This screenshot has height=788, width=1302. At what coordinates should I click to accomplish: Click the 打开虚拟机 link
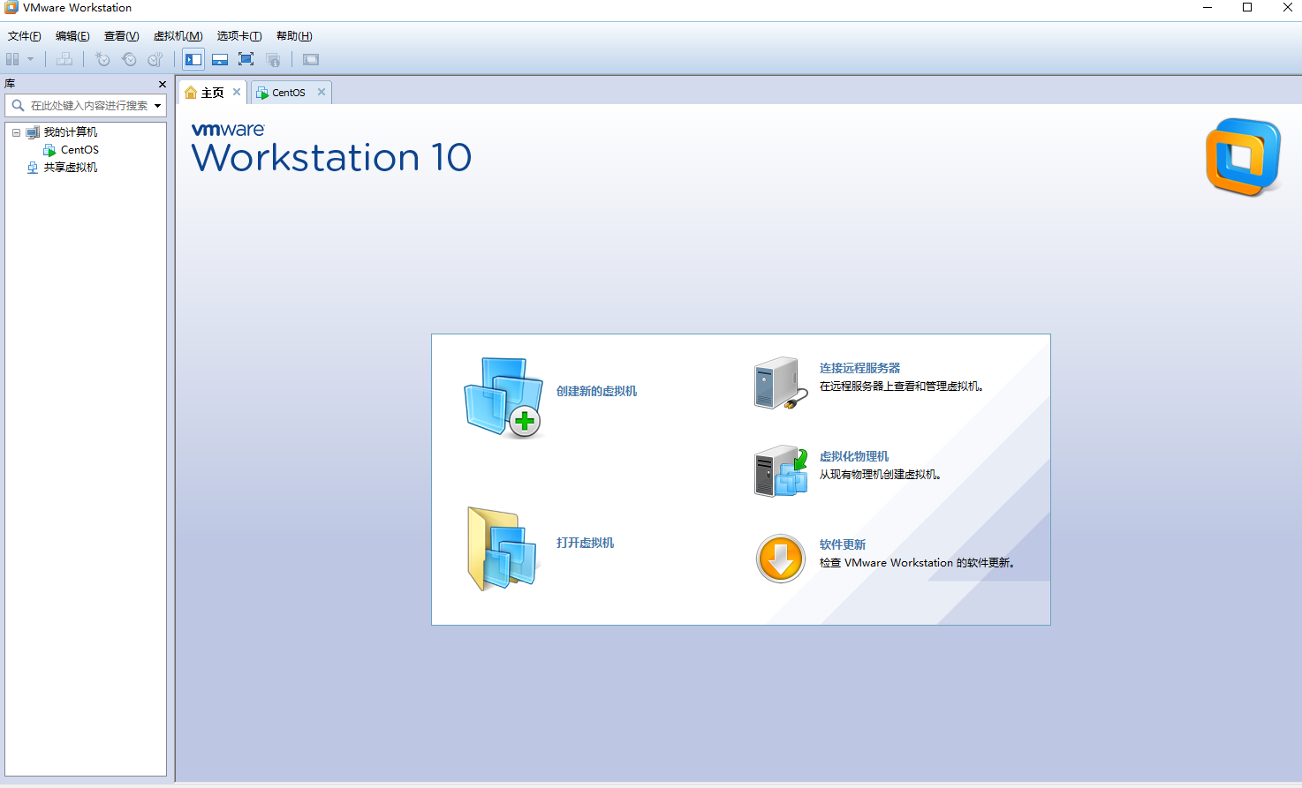585,543
